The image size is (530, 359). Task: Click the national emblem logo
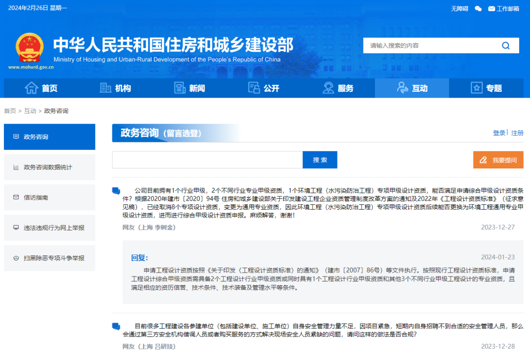(30, 48)
